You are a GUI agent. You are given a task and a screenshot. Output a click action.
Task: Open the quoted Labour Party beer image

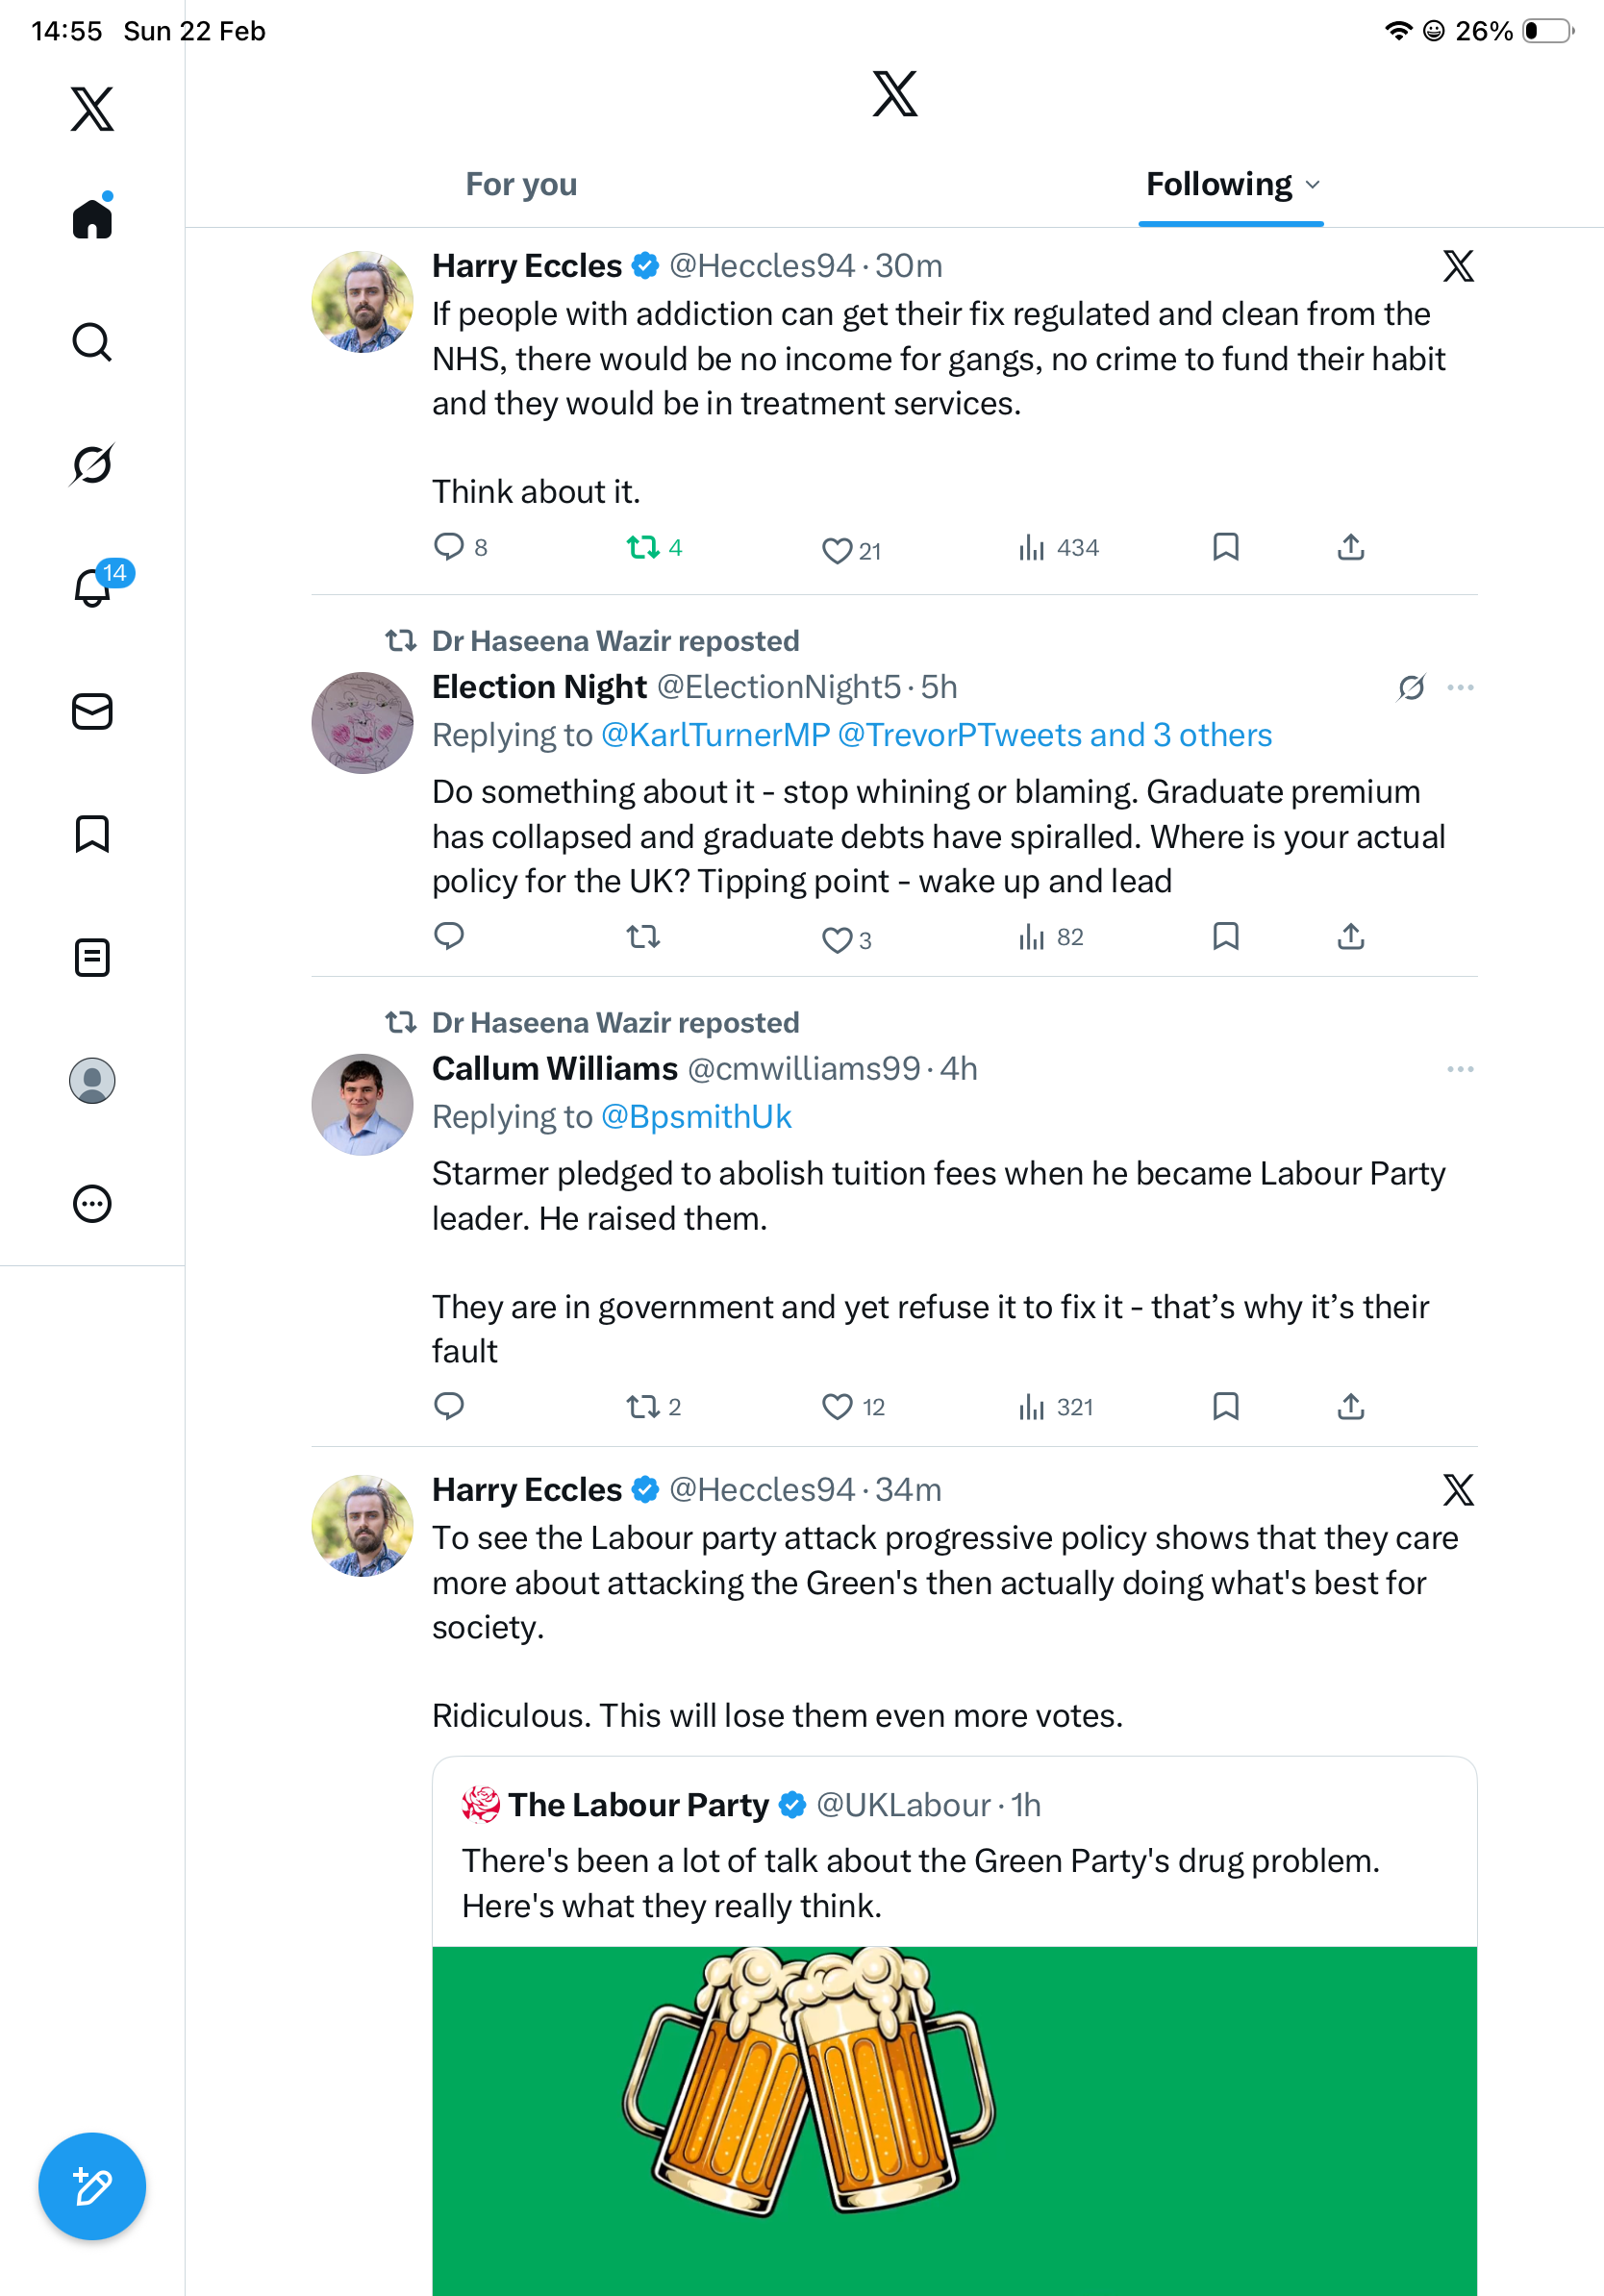954,2120
